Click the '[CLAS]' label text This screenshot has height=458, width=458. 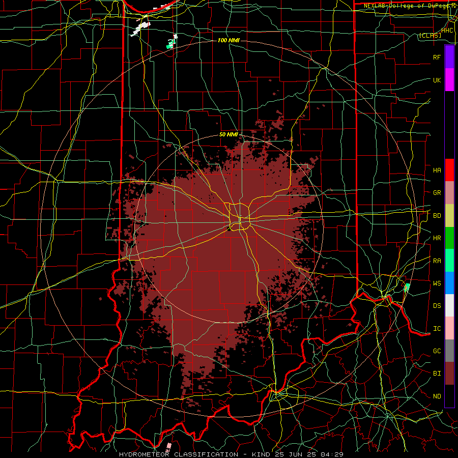point(430,36)
